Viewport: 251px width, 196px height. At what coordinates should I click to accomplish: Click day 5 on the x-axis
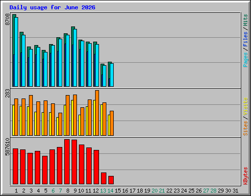(46, 191)
